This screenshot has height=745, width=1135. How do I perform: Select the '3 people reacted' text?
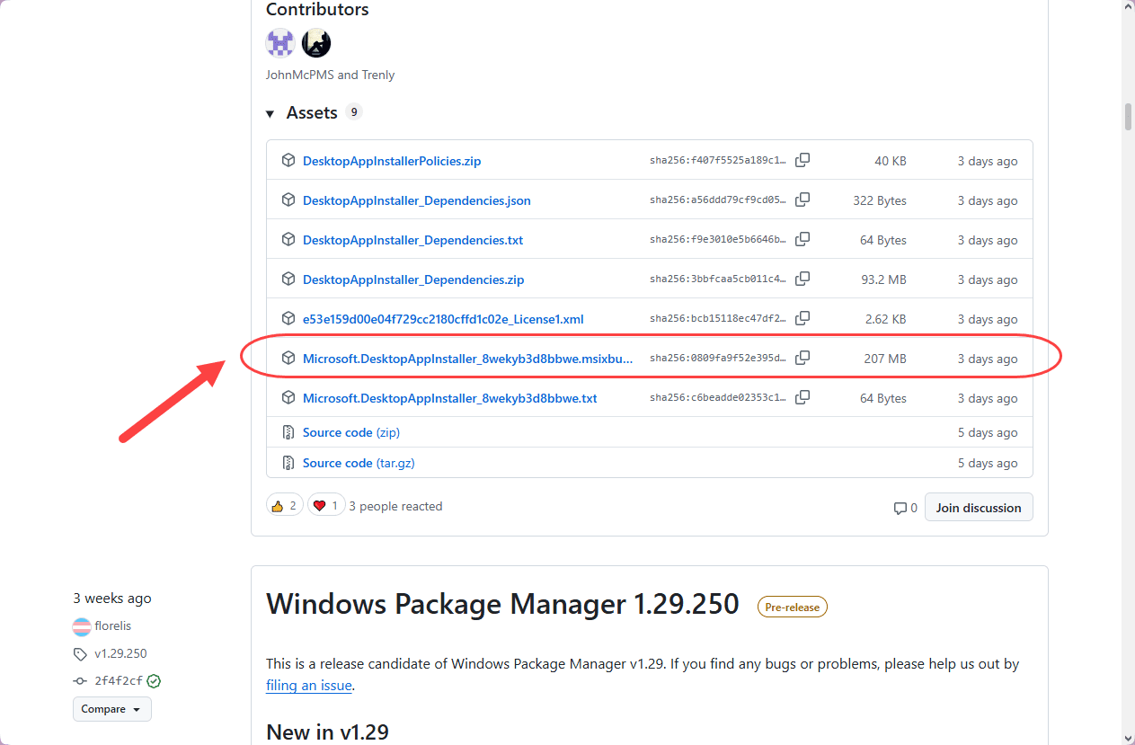(x=395, y=506)
